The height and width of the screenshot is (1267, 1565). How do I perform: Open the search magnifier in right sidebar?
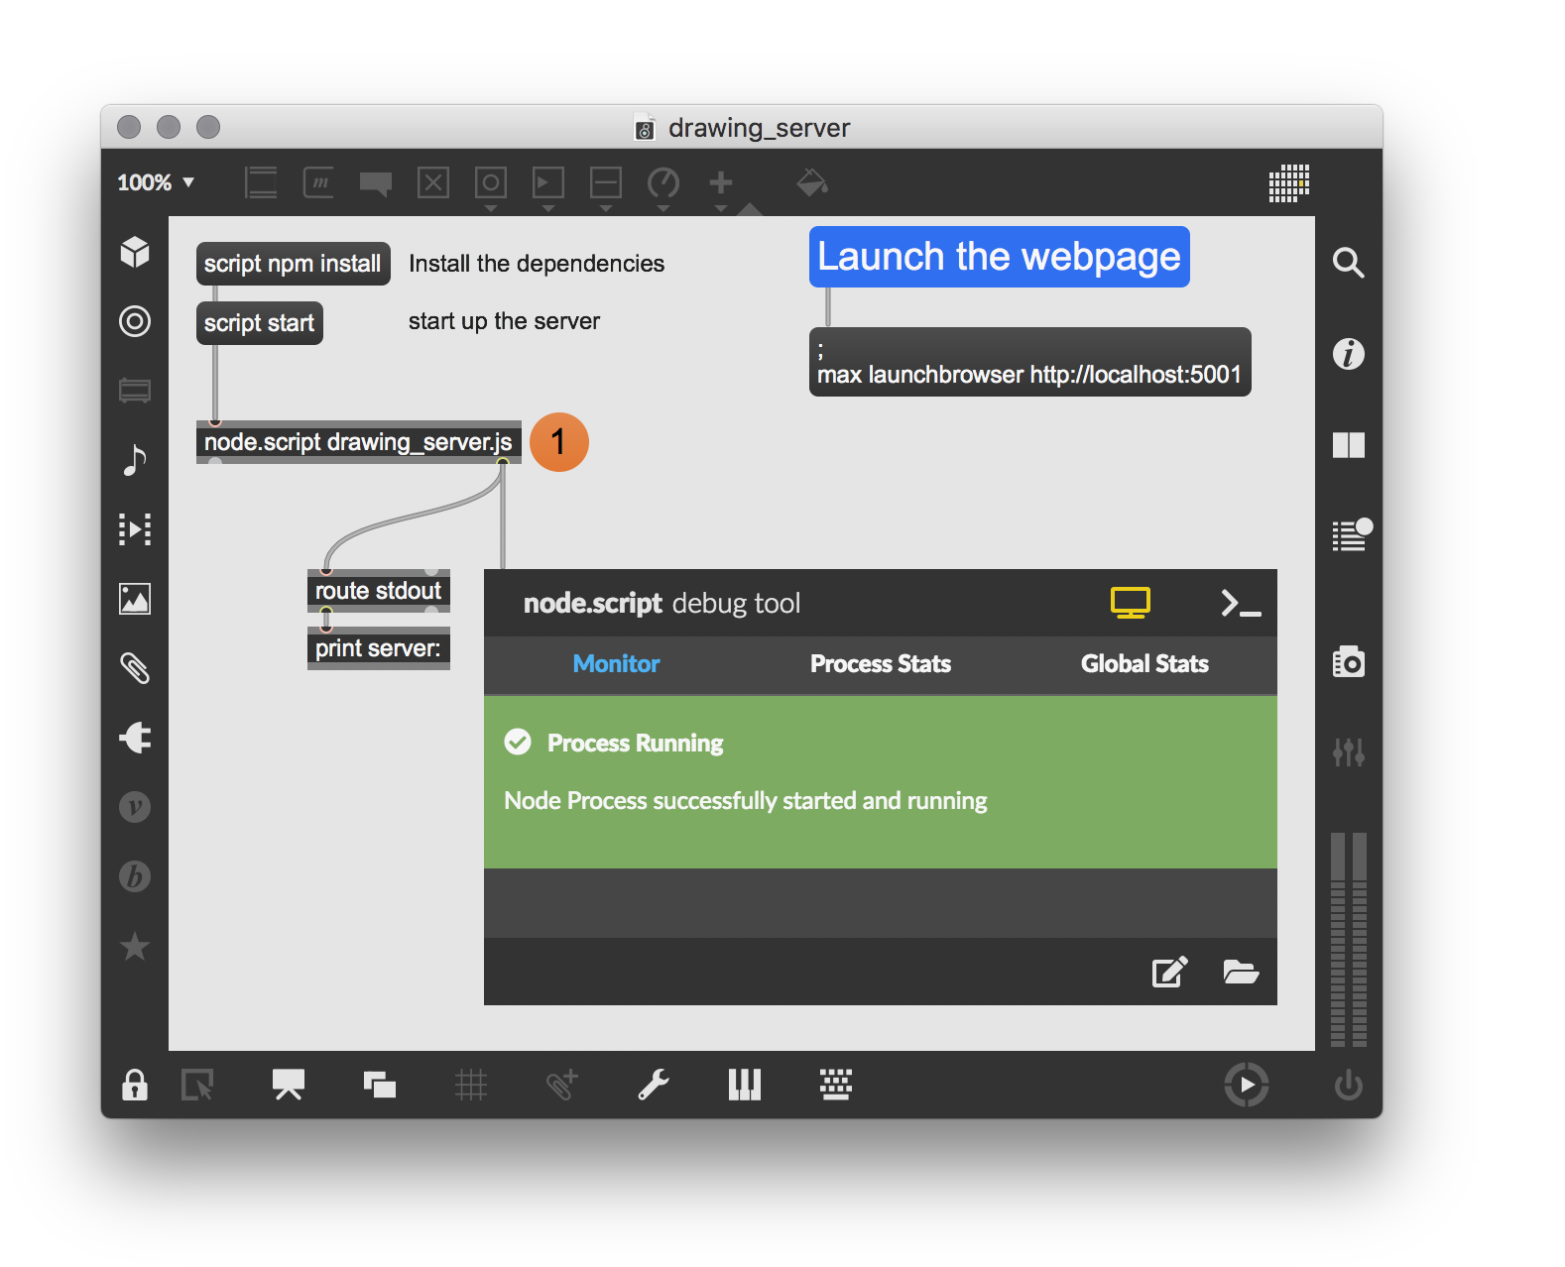coord(1348,263)
